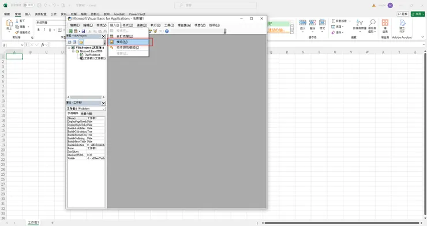The width and height of the screenshot is (427, 226).
Task: Choose the Module item in the Insert menu
Action: point(129,42)
